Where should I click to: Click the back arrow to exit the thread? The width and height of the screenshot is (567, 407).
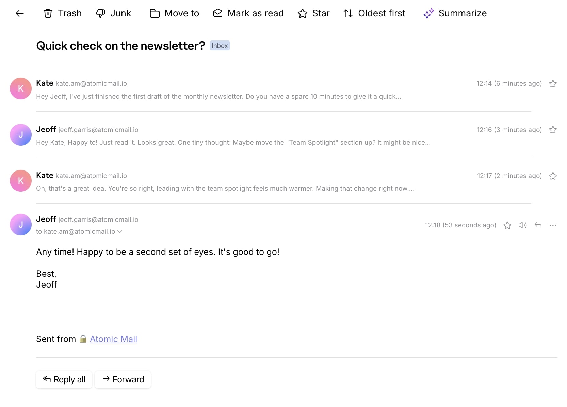19,13
